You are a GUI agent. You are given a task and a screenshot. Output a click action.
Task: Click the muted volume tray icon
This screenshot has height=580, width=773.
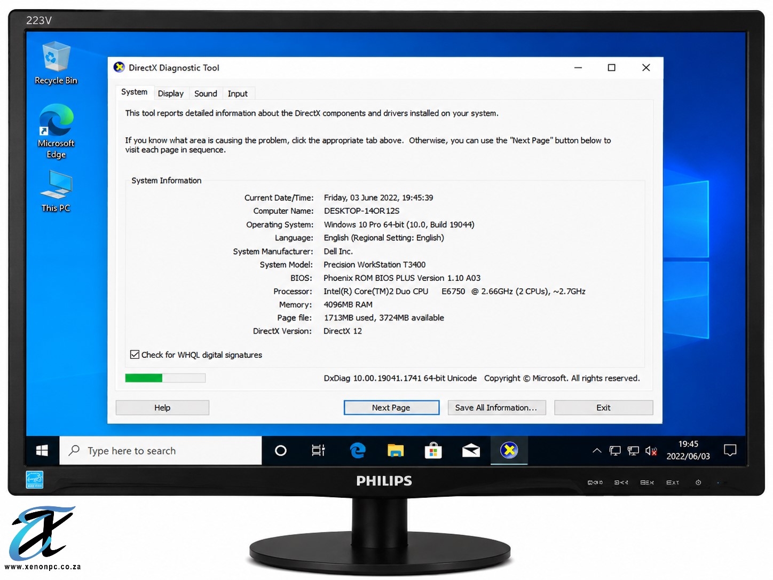click(x=651, y=451)
